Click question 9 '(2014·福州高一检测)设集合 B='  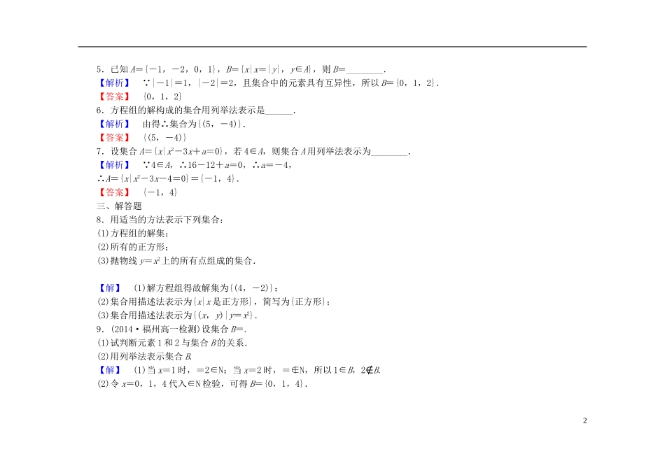pyautogui.click(x=171, y=329)
